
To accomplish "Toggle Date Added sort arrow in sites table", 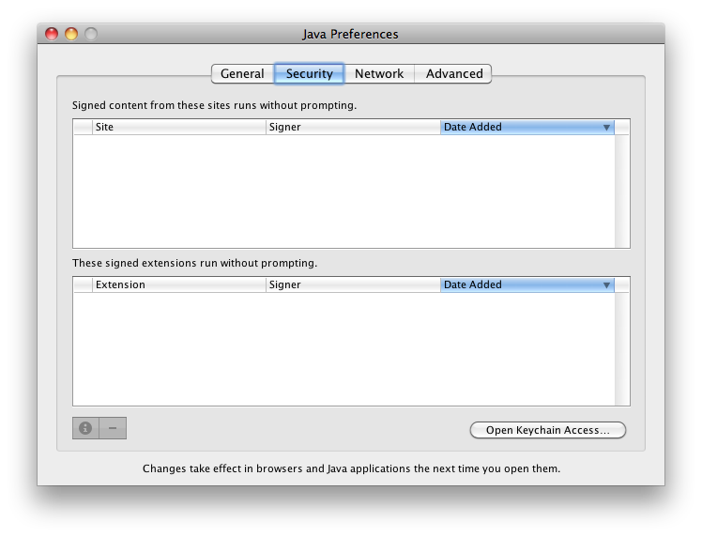I will point(606,127).
